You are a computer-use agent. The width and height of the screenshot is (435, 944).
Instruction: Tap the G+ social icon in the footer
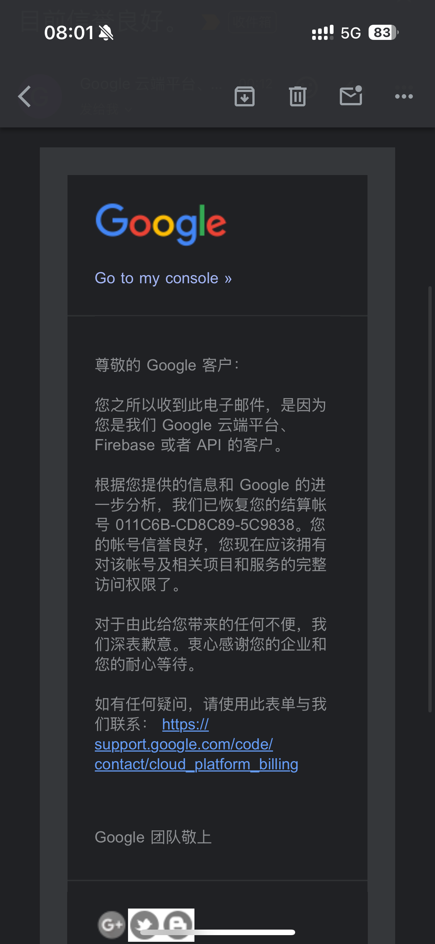pos(111,925)
